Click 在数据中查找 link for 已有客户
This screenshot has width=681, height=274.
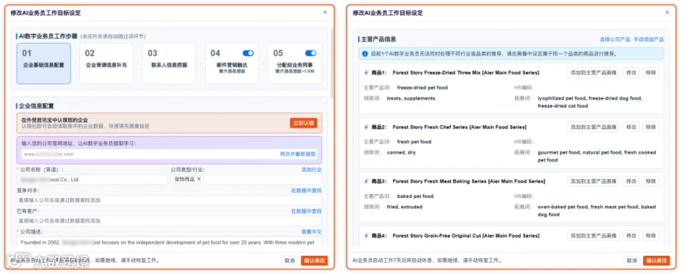(x=306, y=211)
